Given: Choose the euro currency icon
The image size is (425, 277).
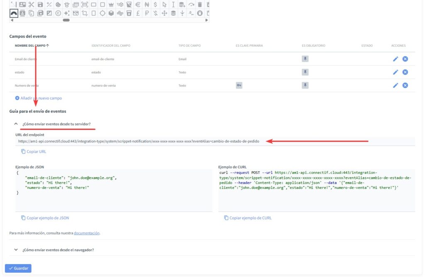Looking at the screenshot, I should (138, 5).
